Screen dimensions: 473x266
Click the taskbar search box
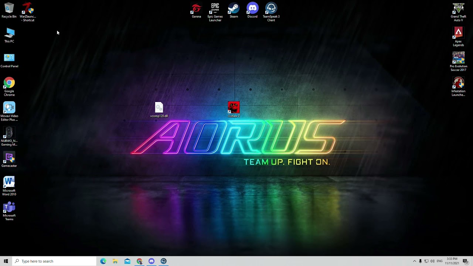tap(54, 261)
